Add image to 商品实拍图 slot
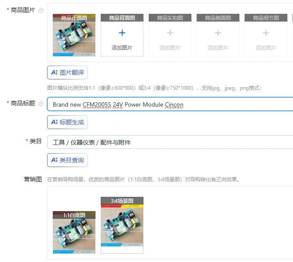This screenshot has width=293, height=262. pos(170,35)
